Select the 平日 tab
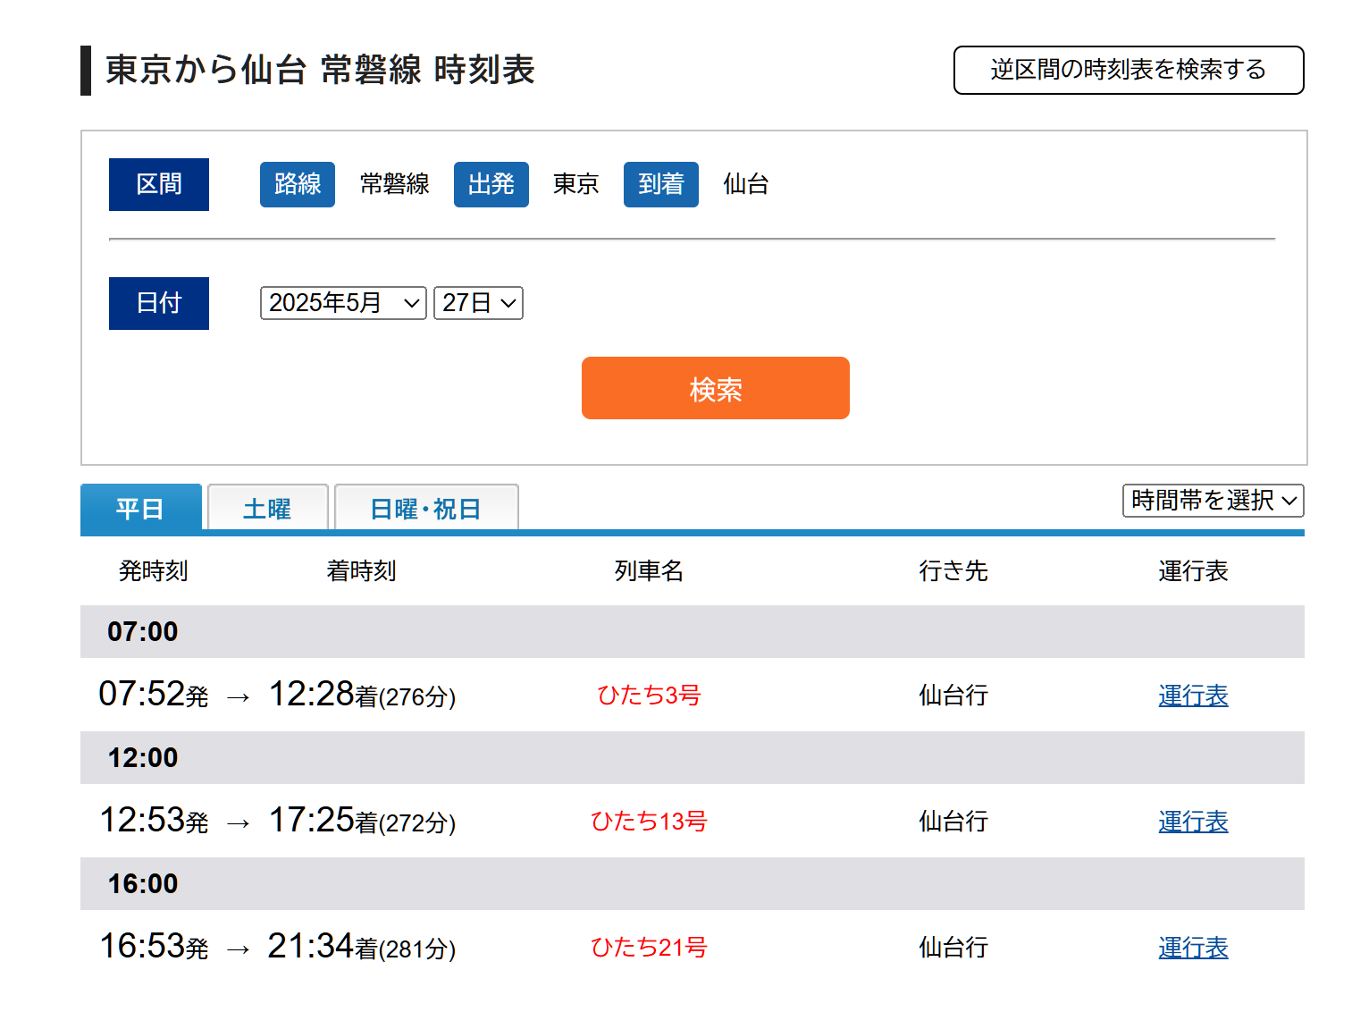This screenshot has height=1029, width=1352. click(x=140, y=508)
